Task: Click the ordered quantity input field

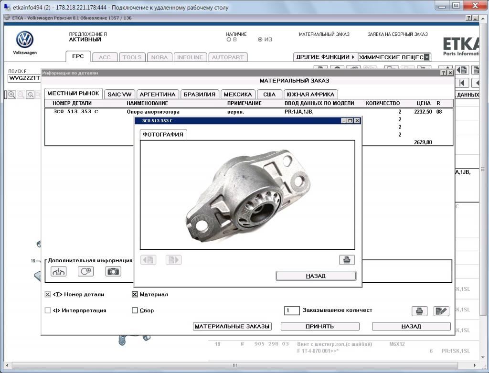Action: pyautogui.click(x=292, y=310)
